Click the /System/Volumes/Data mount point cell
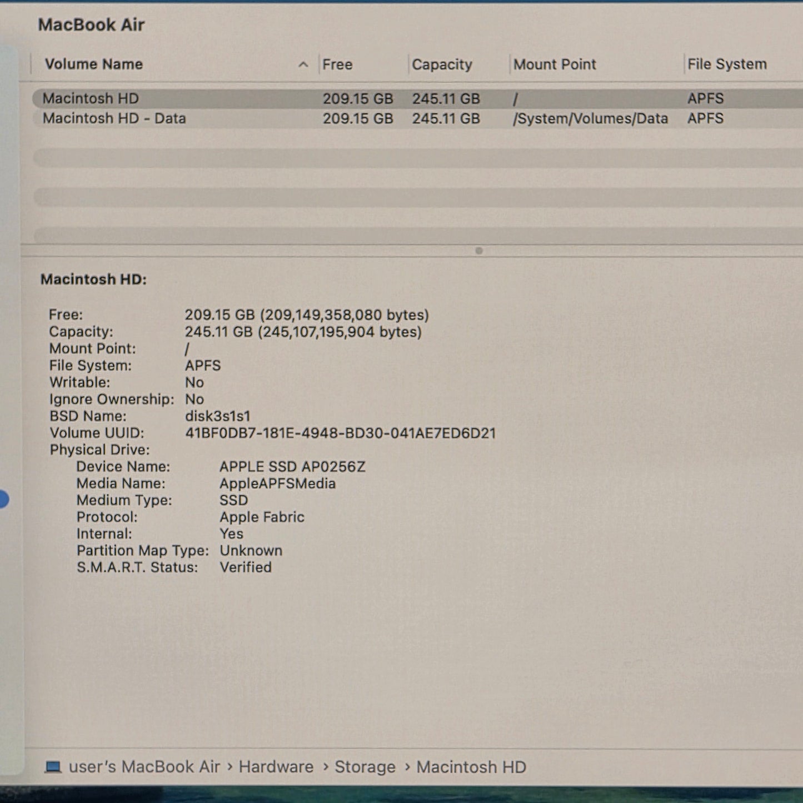Screen dimensions: 803x803 tap(590, 118)
